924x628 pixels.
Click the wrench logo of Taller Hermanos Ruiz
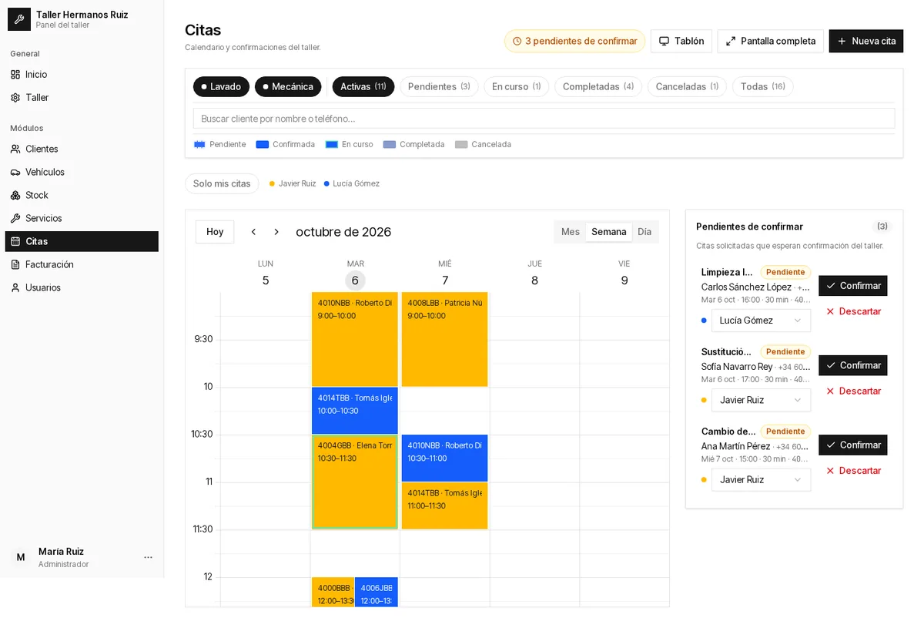click(x=19, y=19)
